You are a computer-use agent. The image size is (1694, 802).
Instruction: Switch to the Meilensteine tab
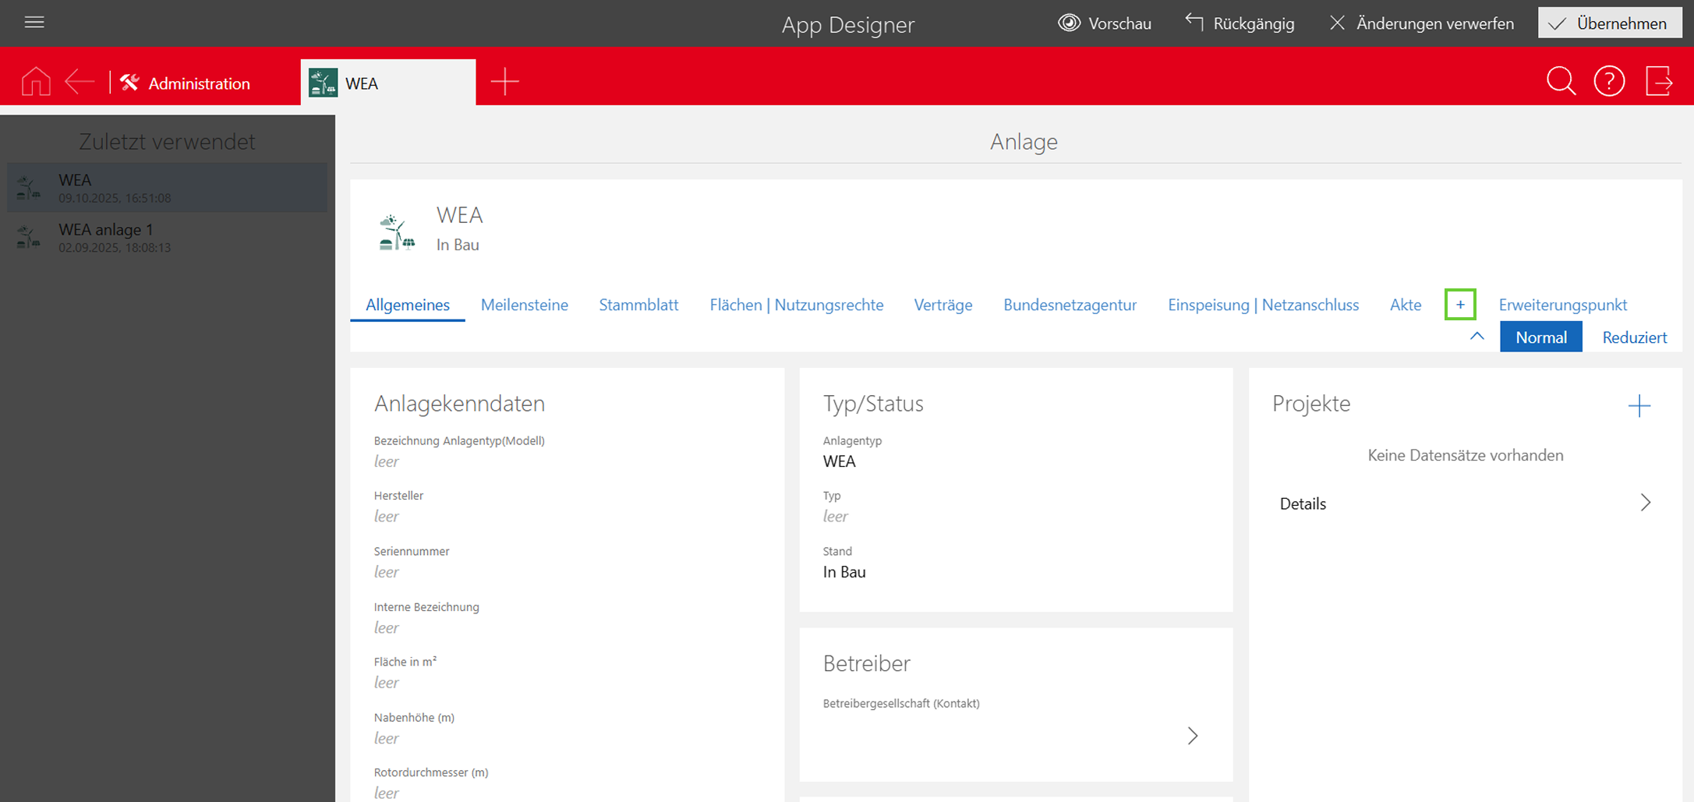point(524,305)
